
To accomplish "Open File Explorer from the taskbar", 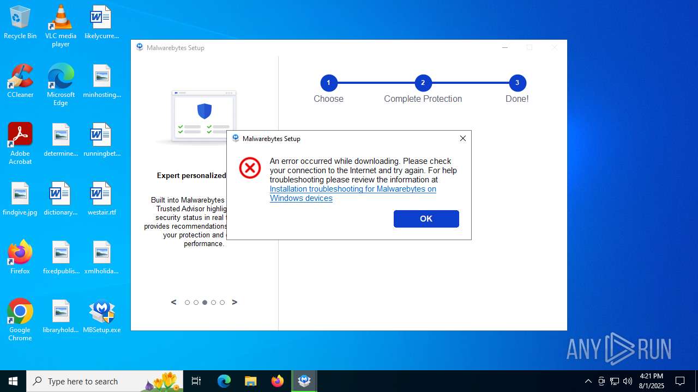I will [251, 381].
